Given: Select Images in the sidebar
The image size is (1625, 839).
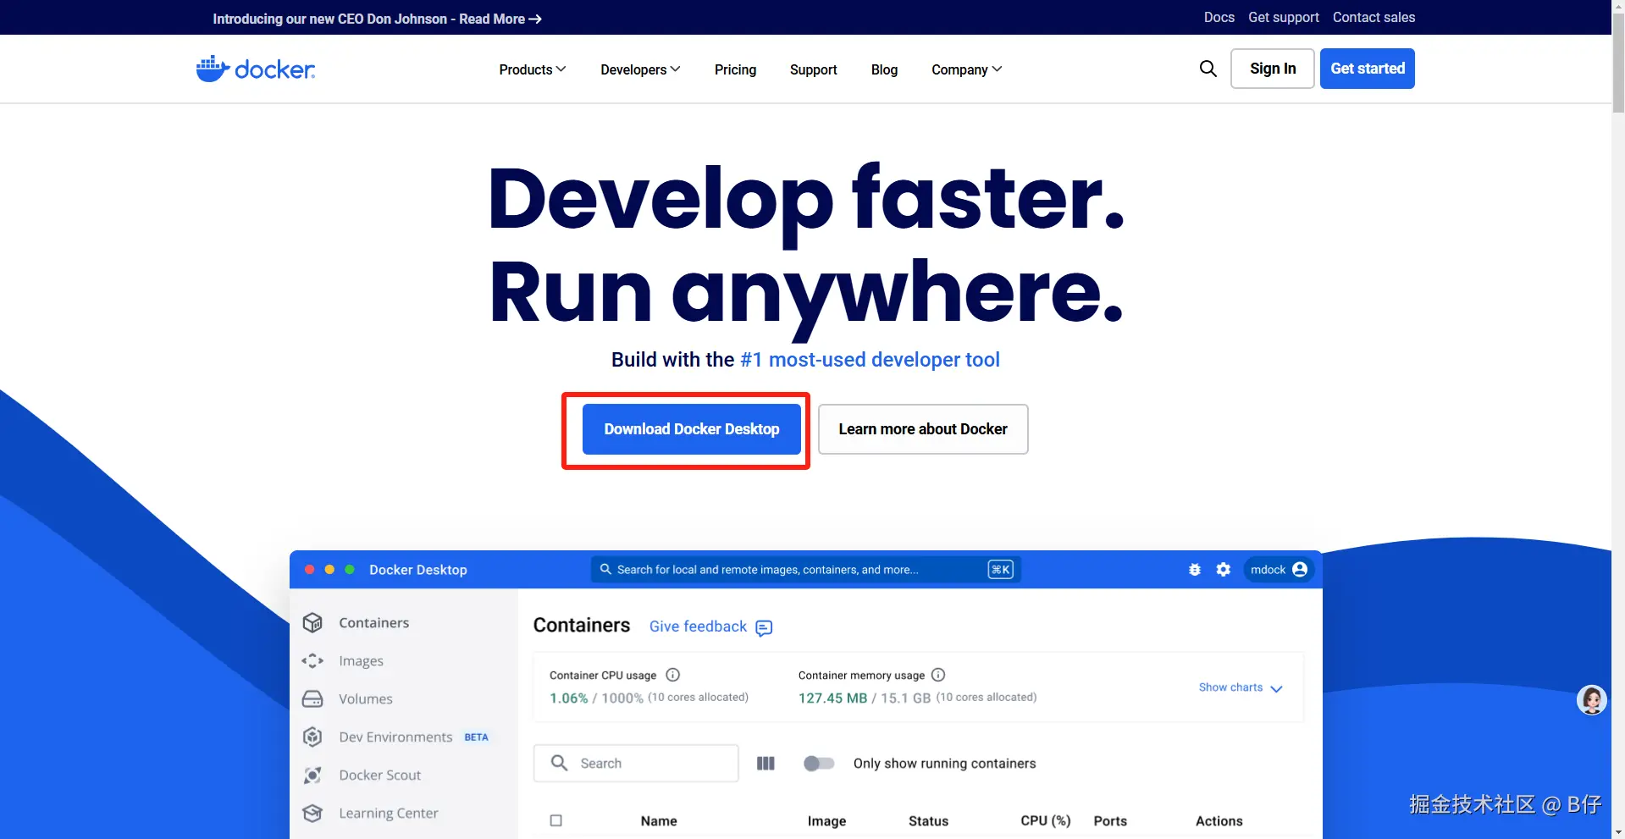Looking at the screenshot, I should (361, 660).
